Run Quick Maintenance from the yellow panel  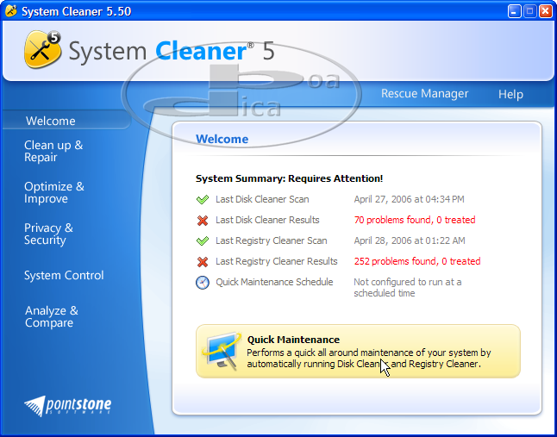tap(358, 352)
